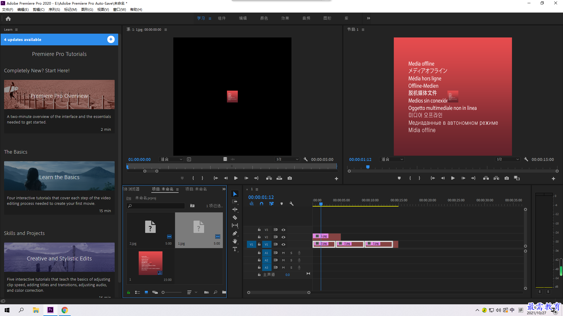Open Sort Icons dropdown in Project panel
The height and width of the screenshot is (316, 563).
(x=192, y=292)
